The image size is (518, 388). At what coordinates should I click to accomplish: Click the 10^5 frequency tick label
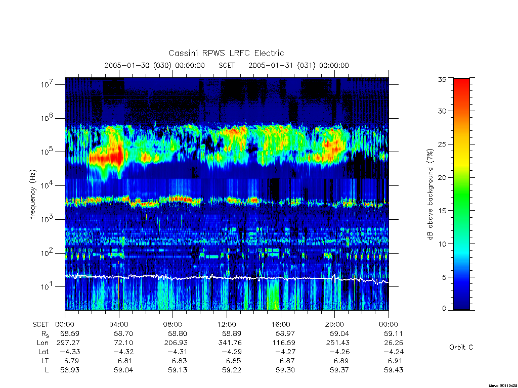(x=47, y=152)
